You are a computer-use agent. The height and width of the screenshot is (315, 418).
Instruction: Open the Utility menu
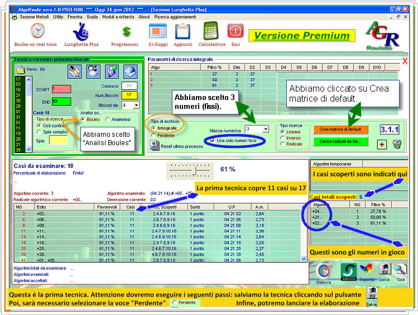pos(58,17)
